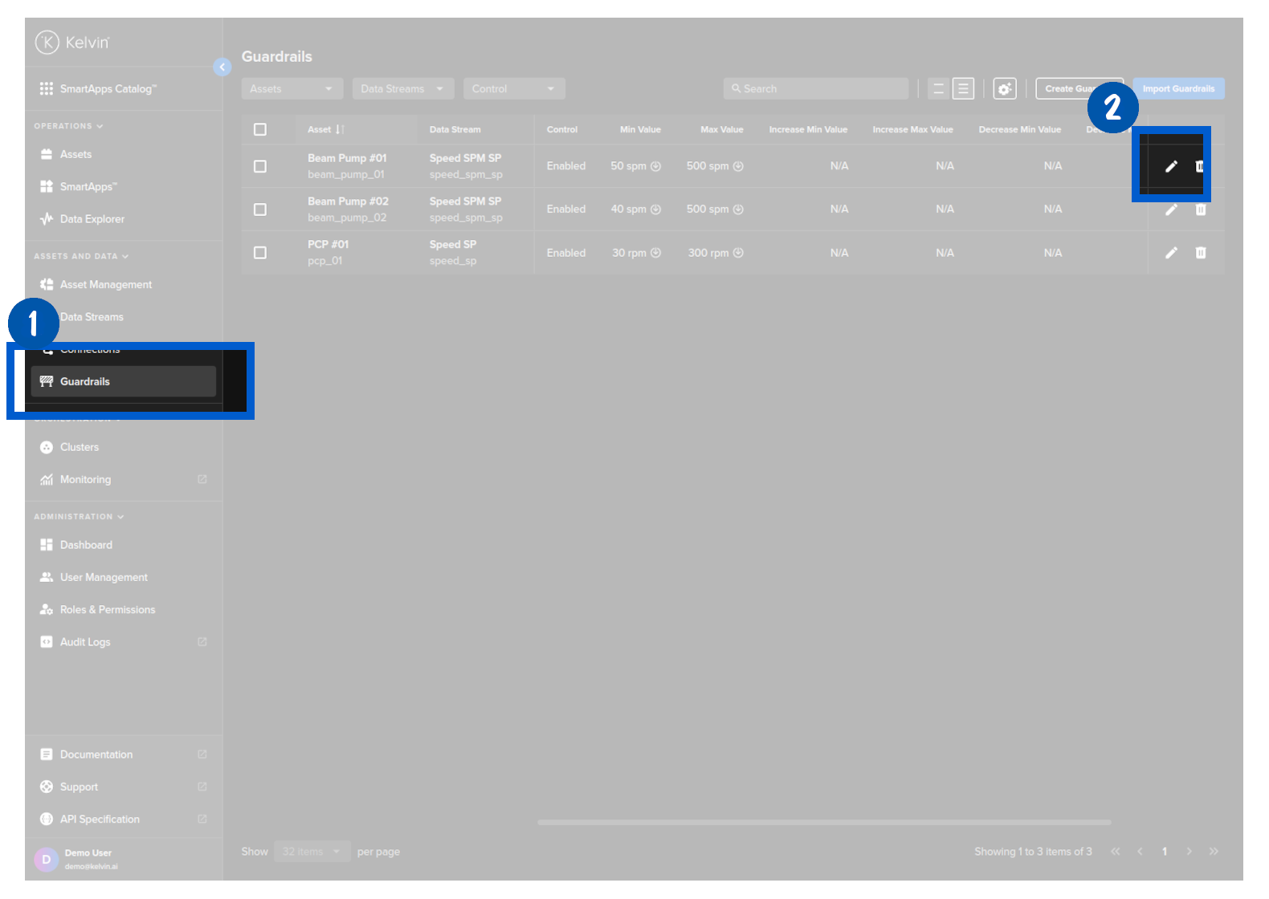Click the horizontal scrollbar under the table
The width and height of the screenshot is (1269, 899).
coord(823,822)
